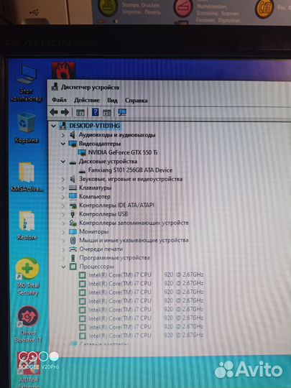291x388 pixels.
Task: Expand the Контроллеры USB category
Action: pyautogui.click(x=63, y=214)
